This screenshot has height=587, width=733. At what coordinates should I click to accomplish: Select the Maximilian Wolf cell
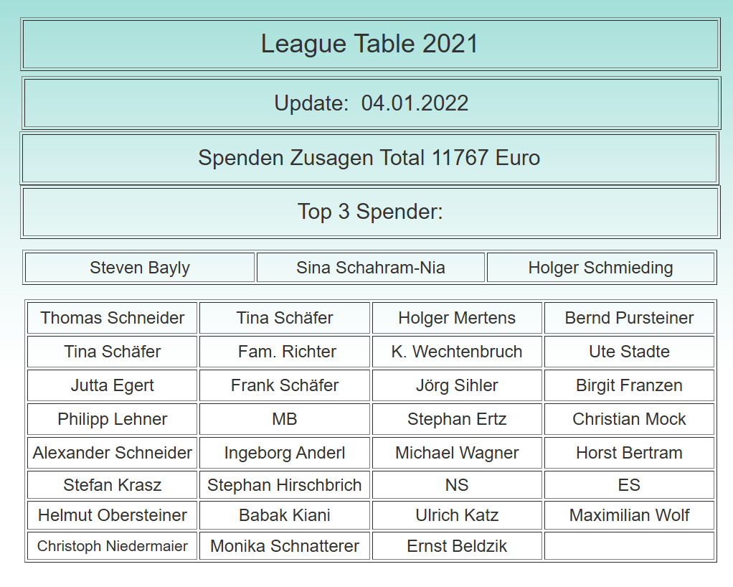[629, 515]
